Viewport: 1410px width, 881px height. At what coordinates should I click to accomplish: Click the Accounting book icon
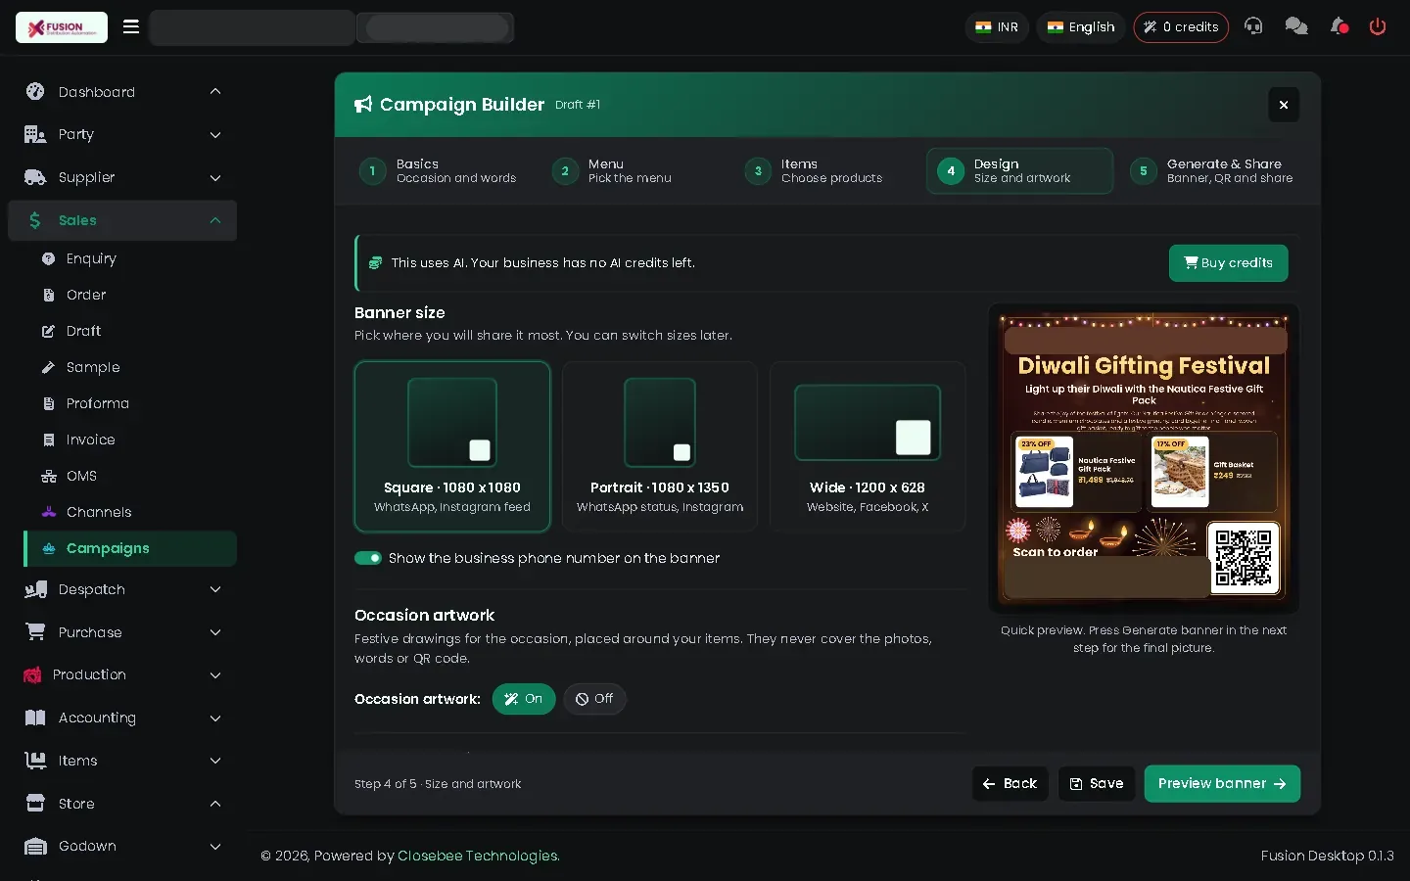point(35,718)
